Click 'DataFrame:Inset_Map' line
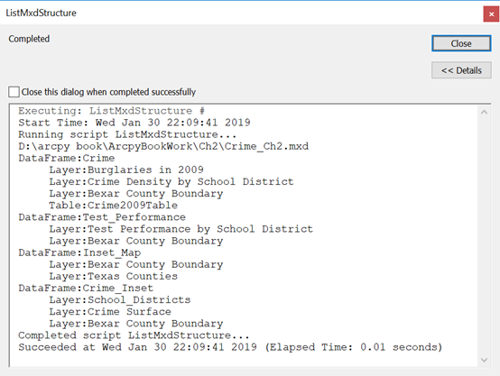The height and width of the screenshot is (376, 500). 79,252
